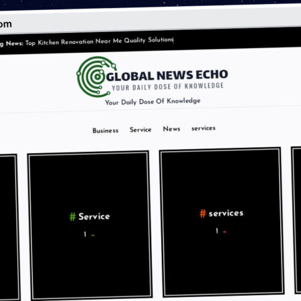Click the orange hashtag beside services
This screenshot has width=301, height=301.
pyautogui.click(x=203, y=213)
